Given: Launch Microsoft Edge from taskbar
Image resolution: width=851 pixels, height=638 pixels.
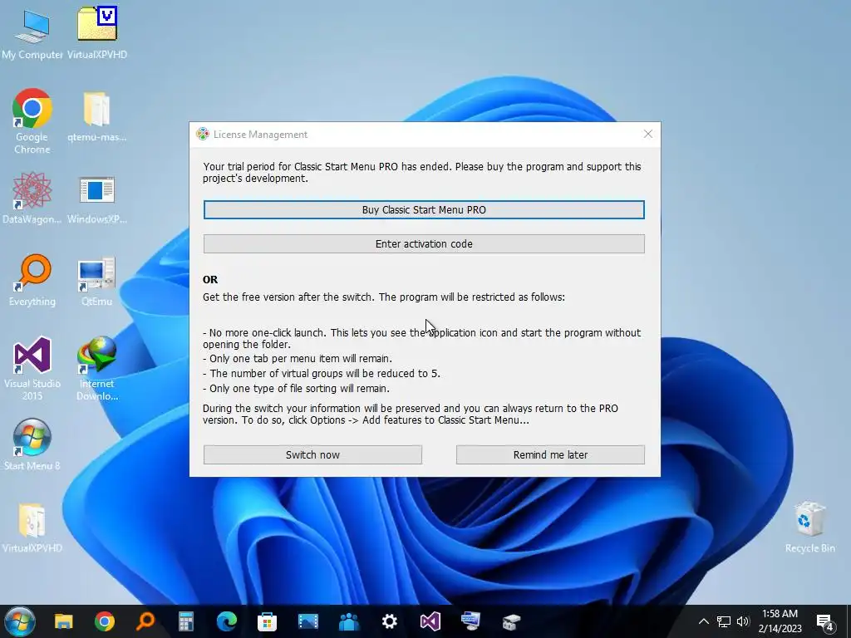Looking at the screenshot, I should point(226,621).
